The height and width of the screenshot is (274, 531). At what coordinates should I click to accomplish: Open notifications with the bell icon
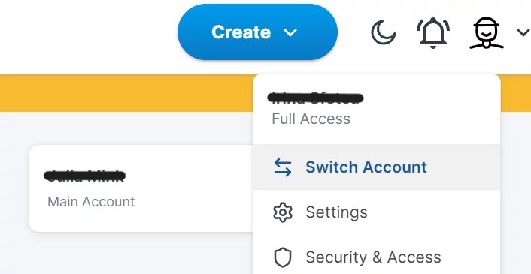pos(432,32)
